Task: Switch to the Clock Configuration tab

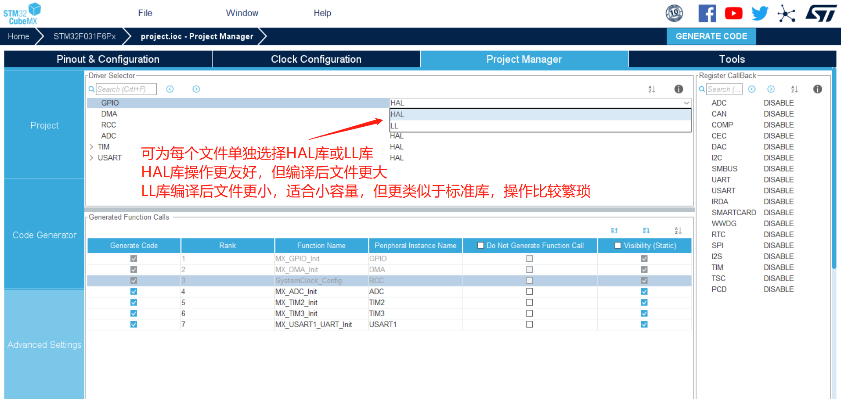Action: click(316, 59)
